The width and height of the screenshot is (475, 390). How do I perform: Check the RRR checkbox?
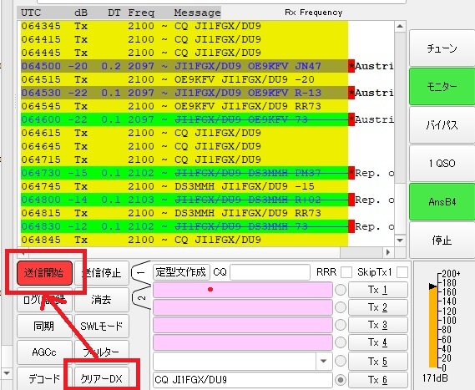pyautogui.click(x=346, y=272)
